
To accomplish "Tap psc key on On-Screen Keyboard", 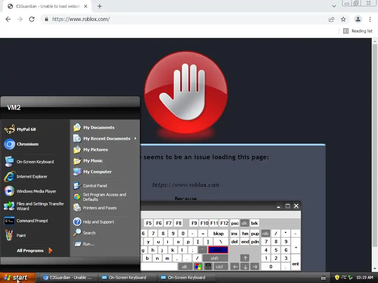I will [x=235, y=223].
